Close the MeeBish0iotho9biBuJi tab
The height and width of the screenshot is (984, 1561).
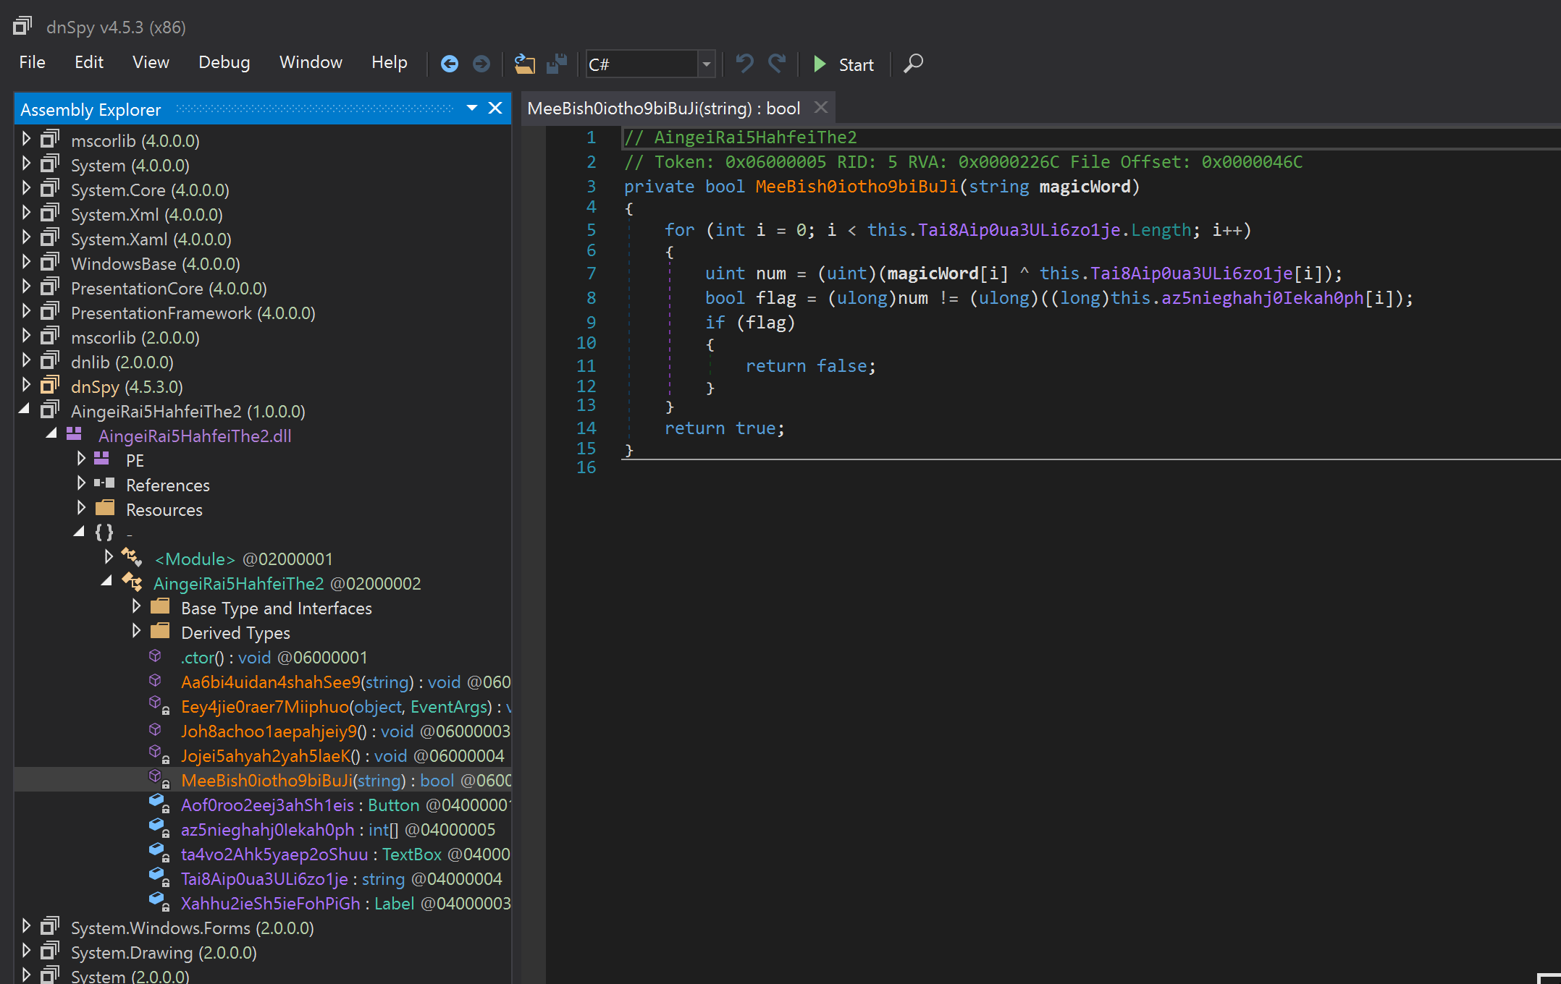820,108
